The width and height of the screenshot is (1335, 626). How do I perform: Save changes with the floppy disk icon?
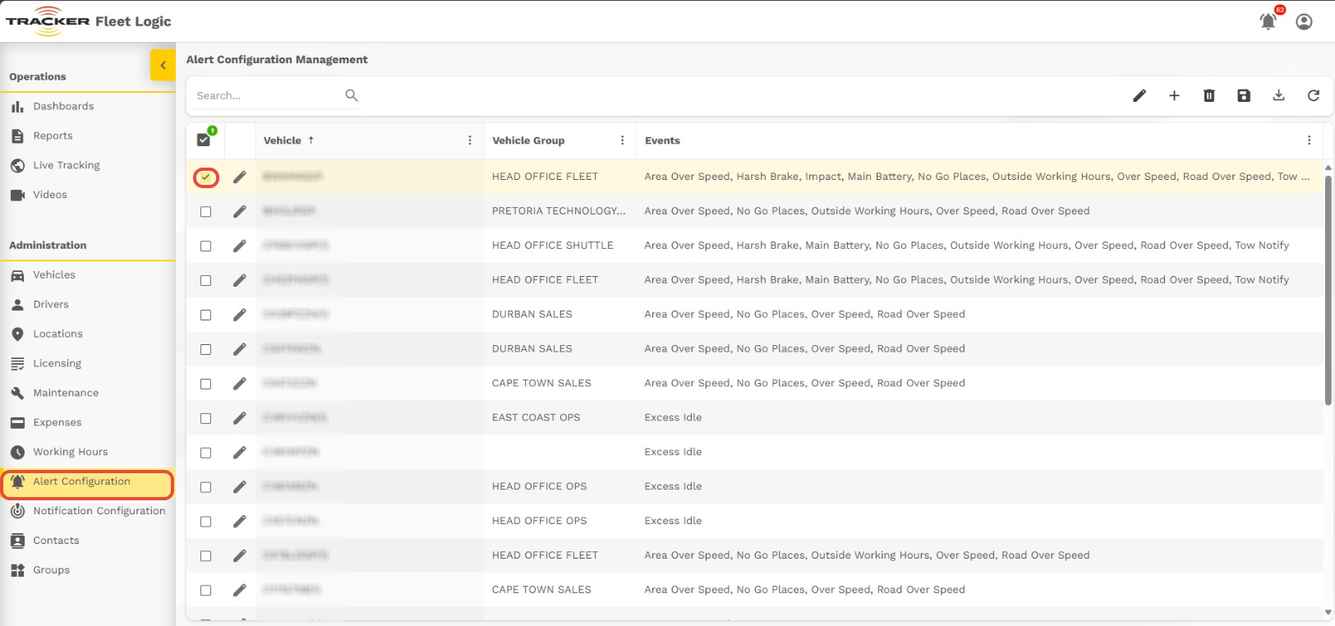[1244, 96]
